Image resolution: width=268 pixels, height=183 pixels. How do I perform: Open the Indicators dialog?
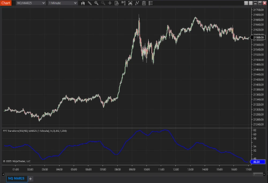click(137, 3)
